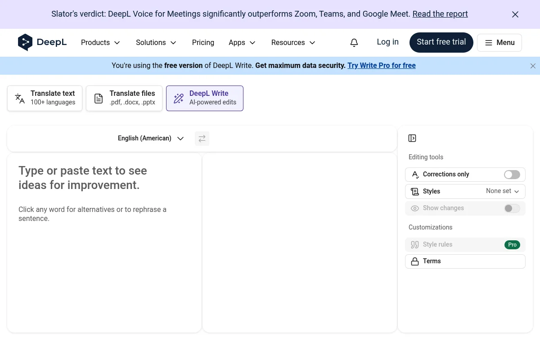Toggle the Show changes switch

(x=512, y=208)
